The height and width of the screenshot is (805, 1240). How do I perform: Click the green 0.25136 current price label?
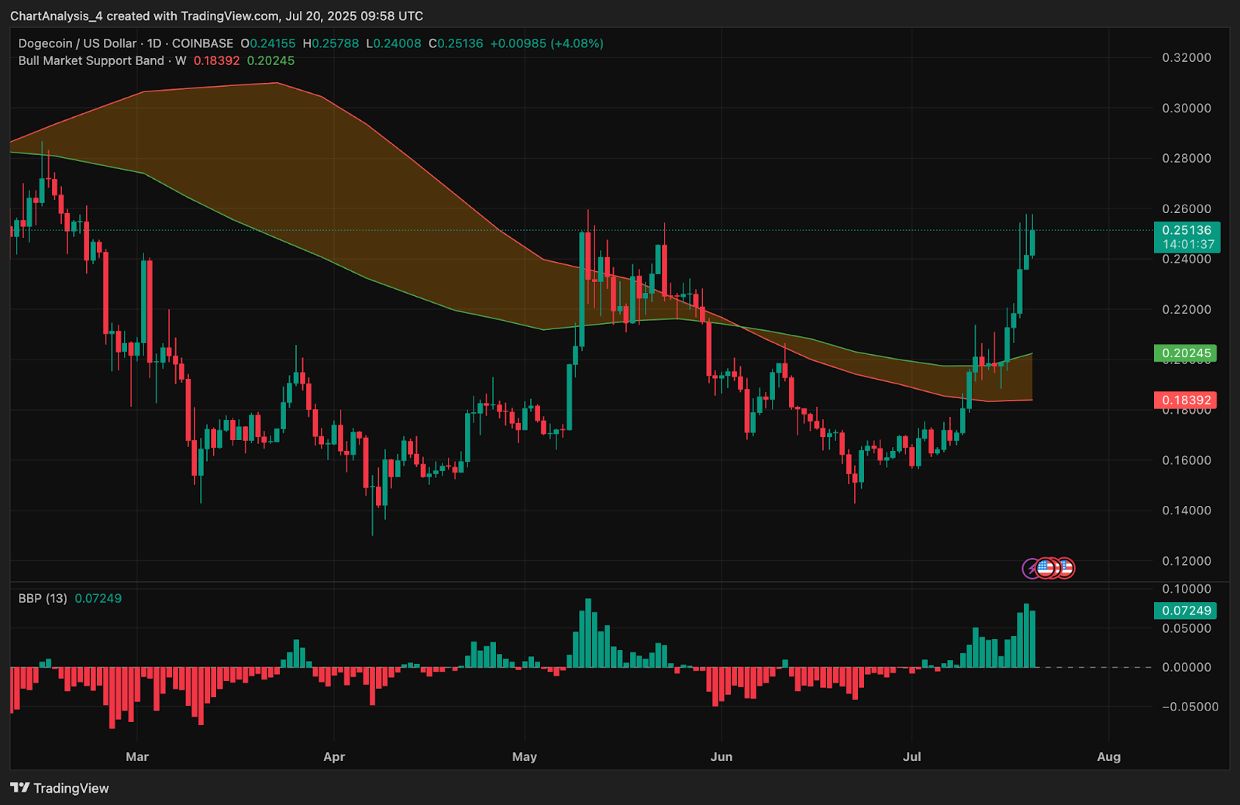tap(1186, 230)
